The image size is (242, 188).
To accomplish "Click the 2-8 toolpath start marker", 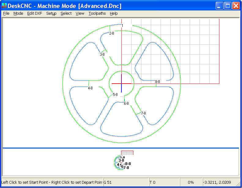I will click(111, 33).
